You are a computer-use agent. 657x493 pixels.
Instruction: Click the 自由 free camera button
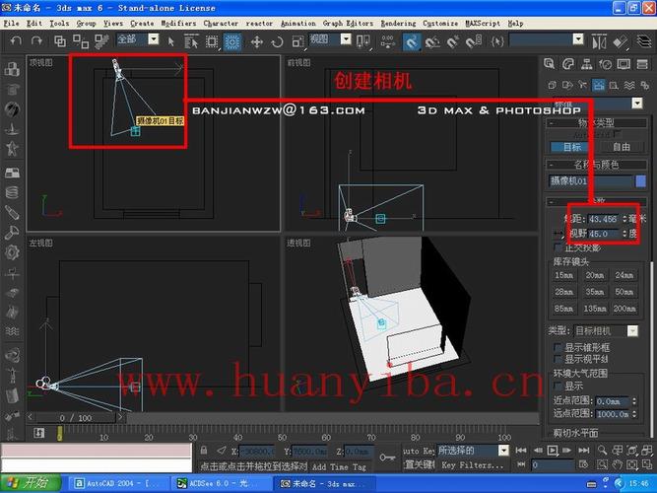coord(622,147)
